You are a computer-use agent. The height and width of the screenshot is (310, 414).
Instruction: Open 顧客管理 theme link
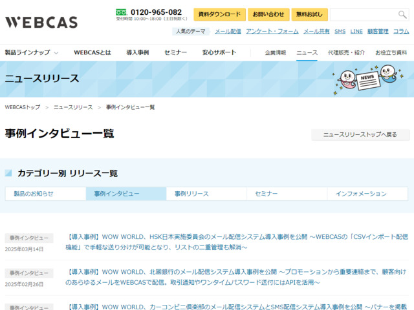pos(378,32)
